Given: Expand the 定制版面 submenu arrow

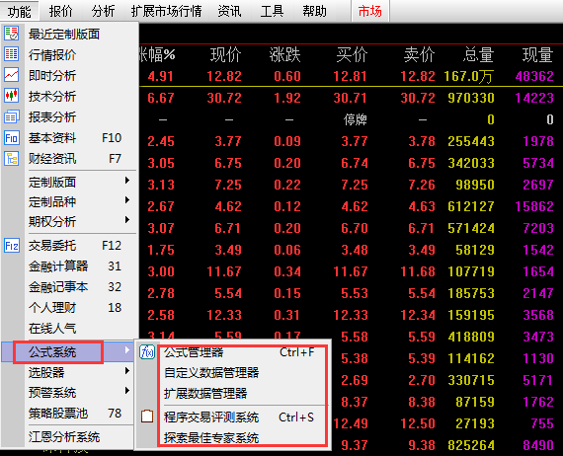Looking at the screenshot, I should click(x=127, y=180).
